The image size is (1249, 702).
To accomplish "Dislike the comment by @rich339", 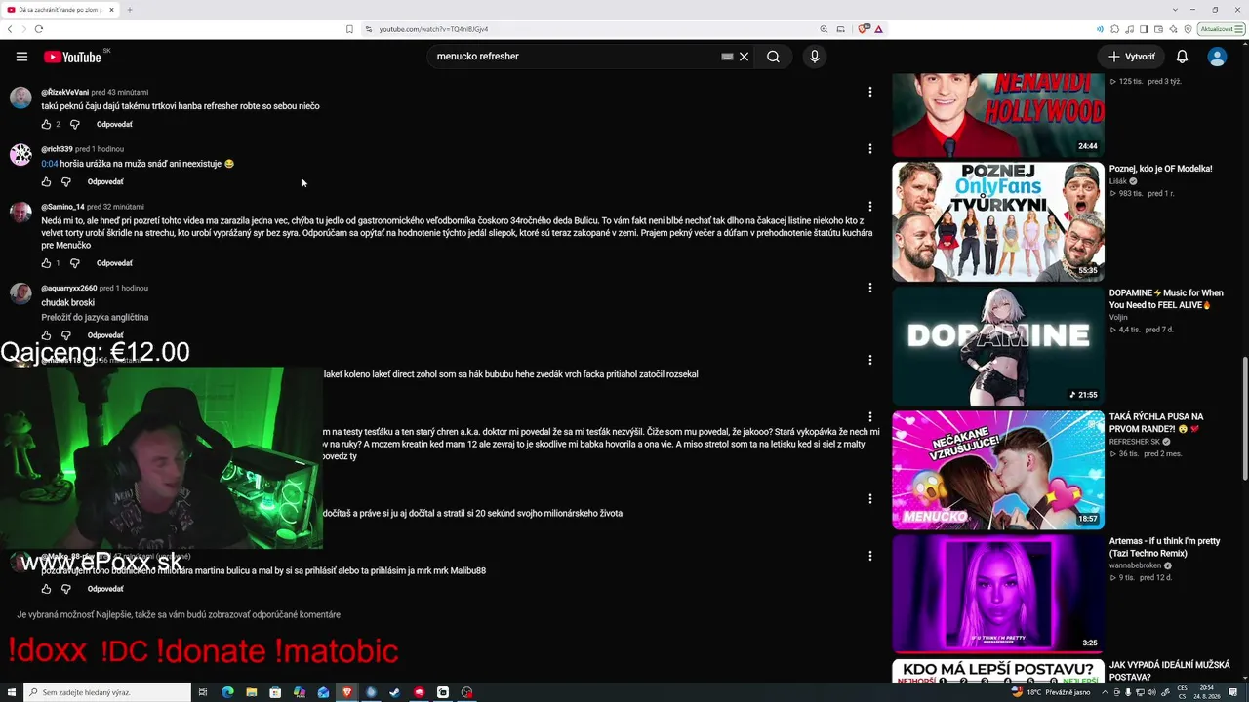I will tap(66, 182).
